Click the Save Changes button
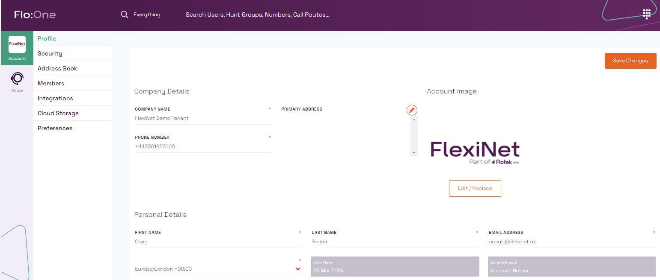The height and width of the screenshot is (280, 660). 630,61
